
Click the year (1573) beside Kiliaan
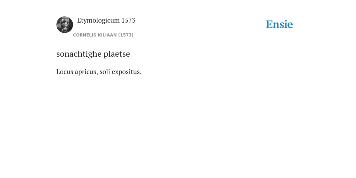pos(126,35)
